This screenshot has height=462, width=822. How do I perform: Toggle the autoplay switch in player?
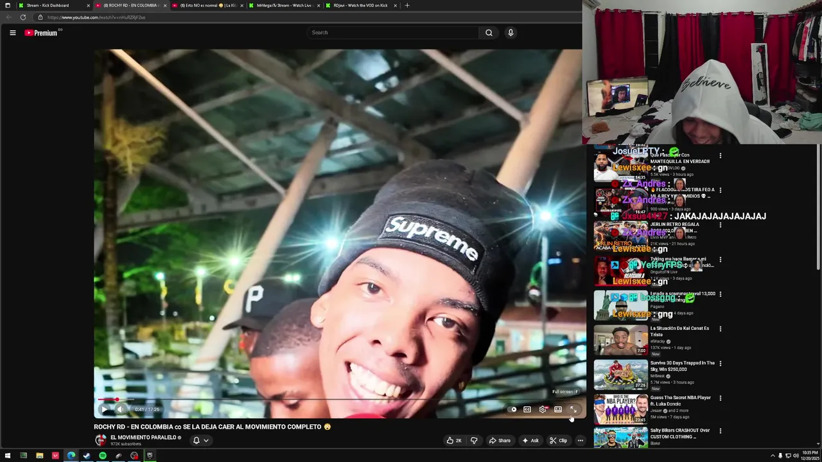pos(512,409)
